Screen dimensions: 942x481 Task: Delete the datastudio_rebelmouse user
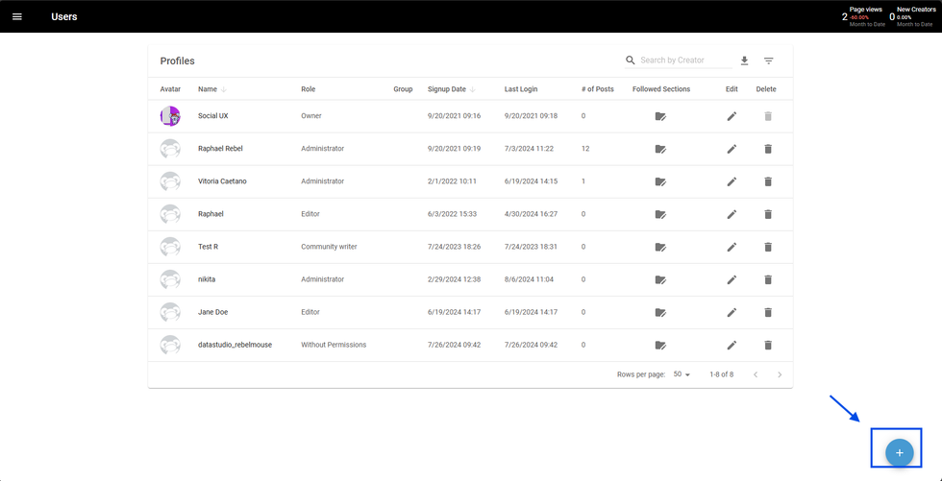pyautogui.click(x=768, y=345)
